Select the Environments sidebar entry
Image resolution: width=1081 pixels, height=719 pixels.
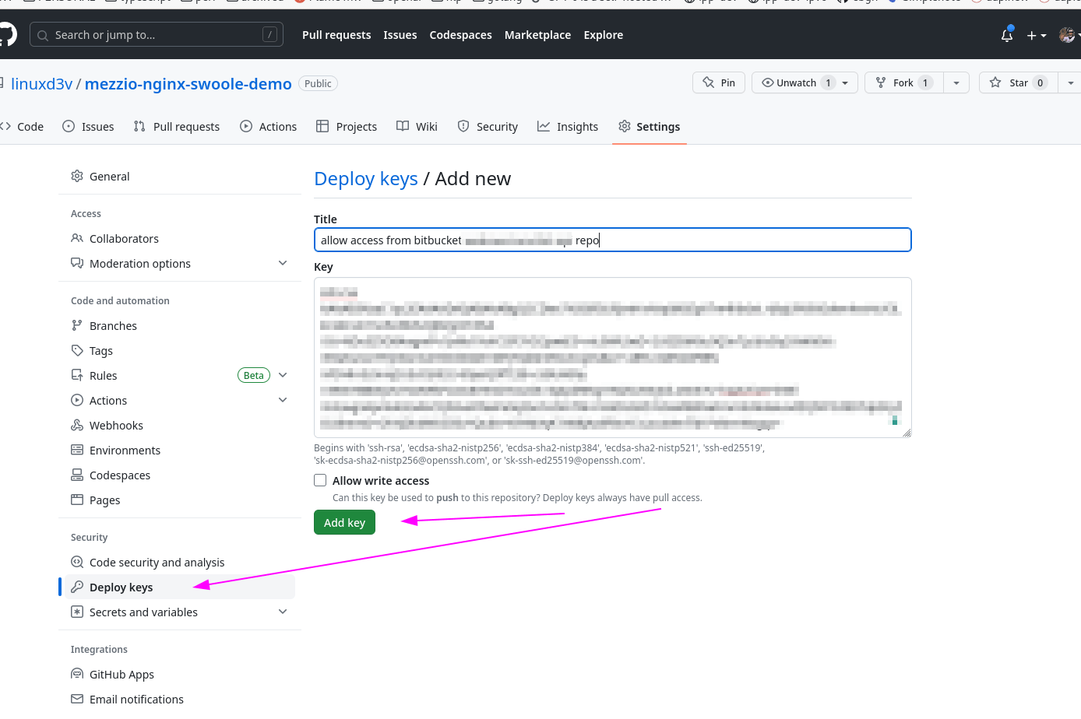coord(125,450)
